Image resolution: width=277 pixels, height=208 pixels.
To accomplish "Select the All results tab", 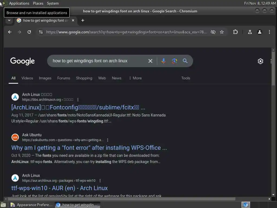I will tap(14, 78).
